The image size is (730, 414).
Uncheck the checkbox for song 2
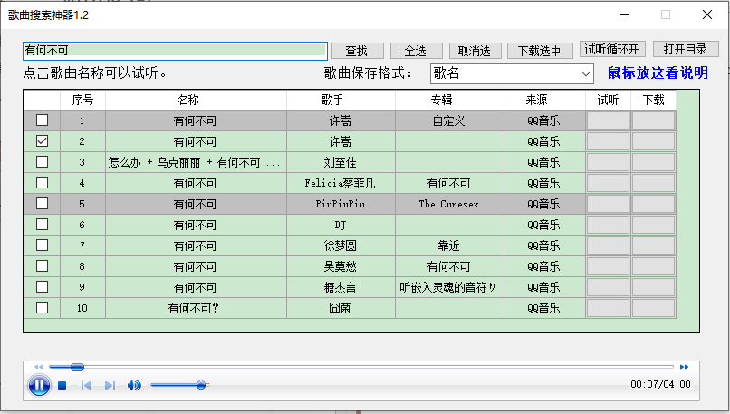coord(42,141)
